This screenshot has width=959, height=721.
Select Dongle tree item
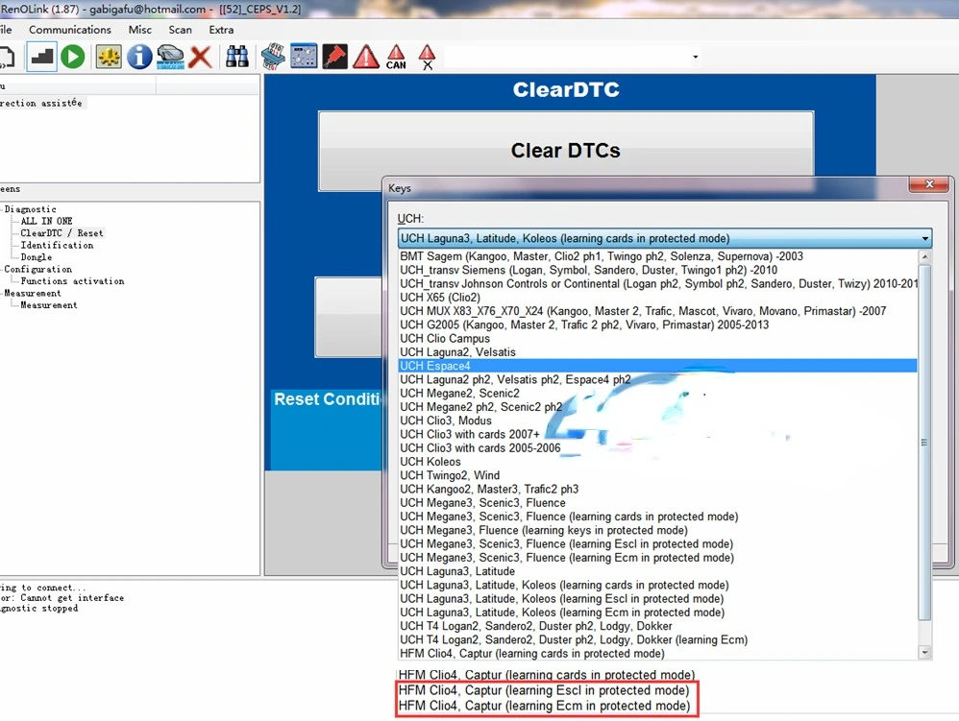point(37,257)
